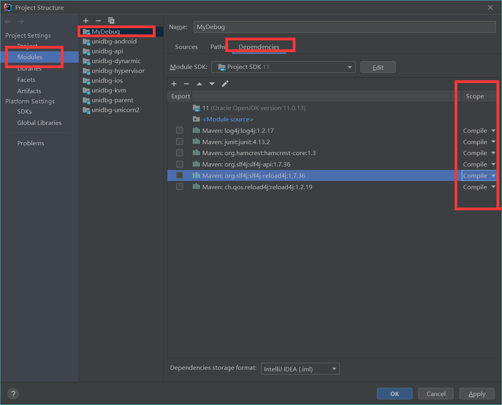The image size is (502, 405).
Task: Toggle Export checkbox for slf4j-api:1.7.36
Action: [179, 164]
